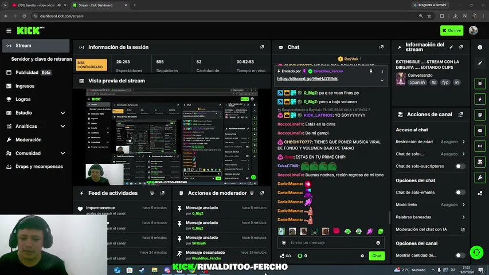Image resolution: width=489 pixels, height=275 pixels.
Task: Open File Explorer from the taskbar
Action: pyautogui.click(x=154, y=270)
